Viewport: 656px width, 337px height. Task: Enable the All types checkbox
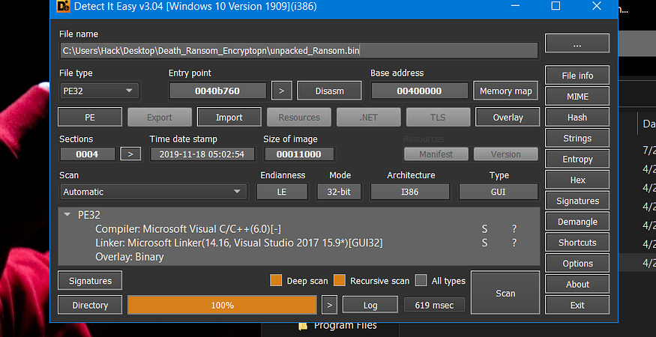tap(421, 281)
